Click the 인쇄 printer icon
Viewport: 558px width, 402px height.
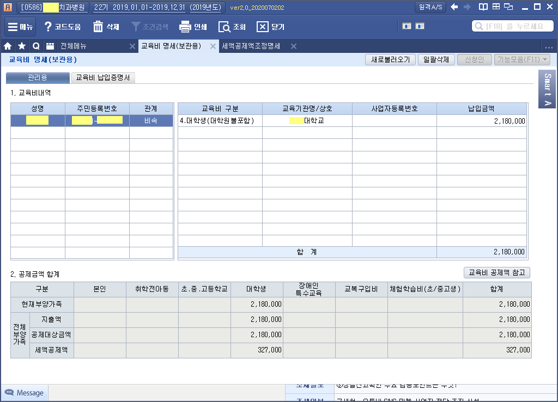coord(185,27)
